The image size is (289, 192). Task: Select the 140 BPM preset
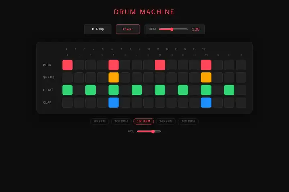coord(166,122)
